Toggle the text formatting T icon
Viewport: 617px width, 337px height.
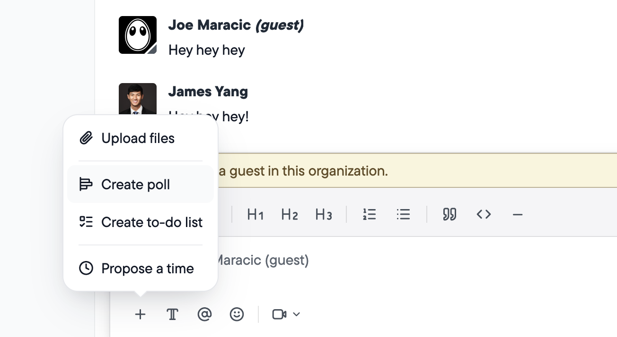(x=172, y=314)
